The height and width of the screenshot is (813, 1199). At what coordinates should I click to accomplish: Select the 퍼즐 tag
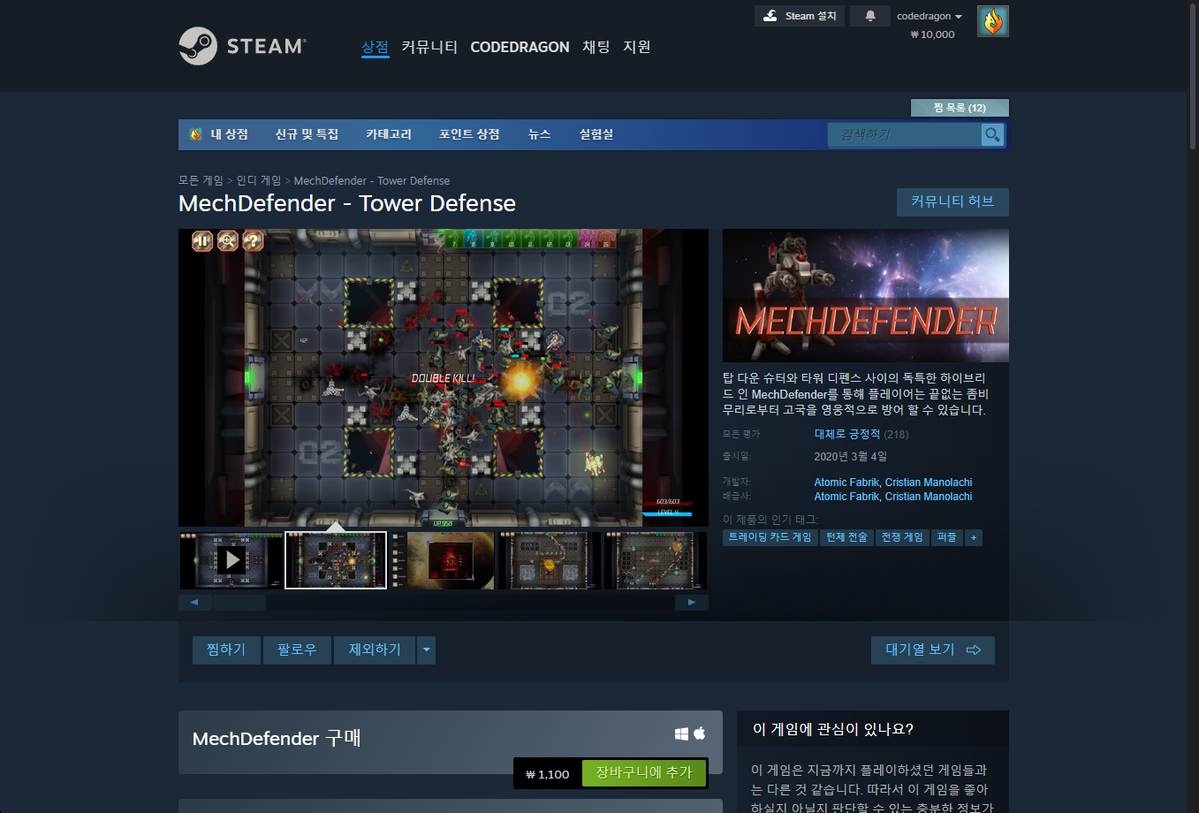tap(947, 537)
